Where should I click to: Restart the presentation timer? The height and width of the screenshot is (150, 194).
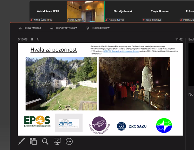(38, 39)
